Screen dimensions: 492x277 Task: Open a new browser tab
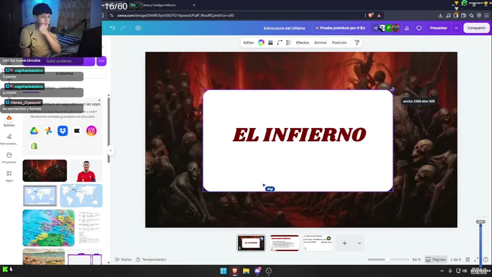point(194,5)
